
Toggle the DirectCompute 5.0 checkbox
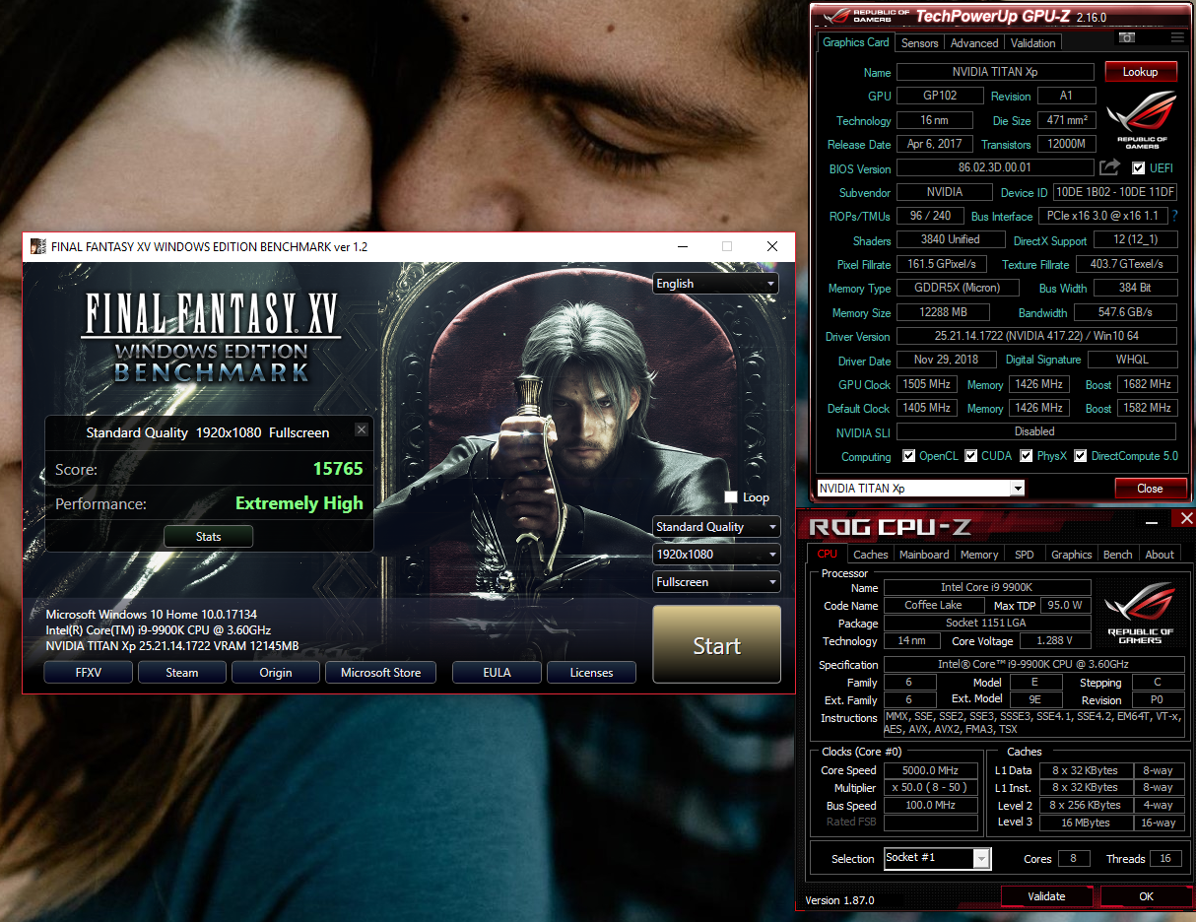(x=1081, y=456)
